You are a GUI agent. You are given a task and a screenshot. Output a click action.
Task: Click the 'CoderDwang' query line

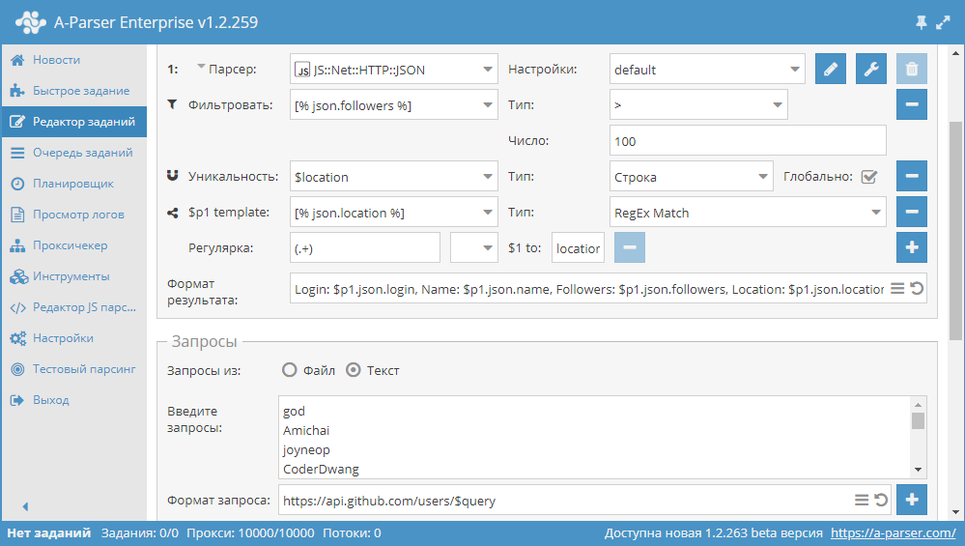321,469
